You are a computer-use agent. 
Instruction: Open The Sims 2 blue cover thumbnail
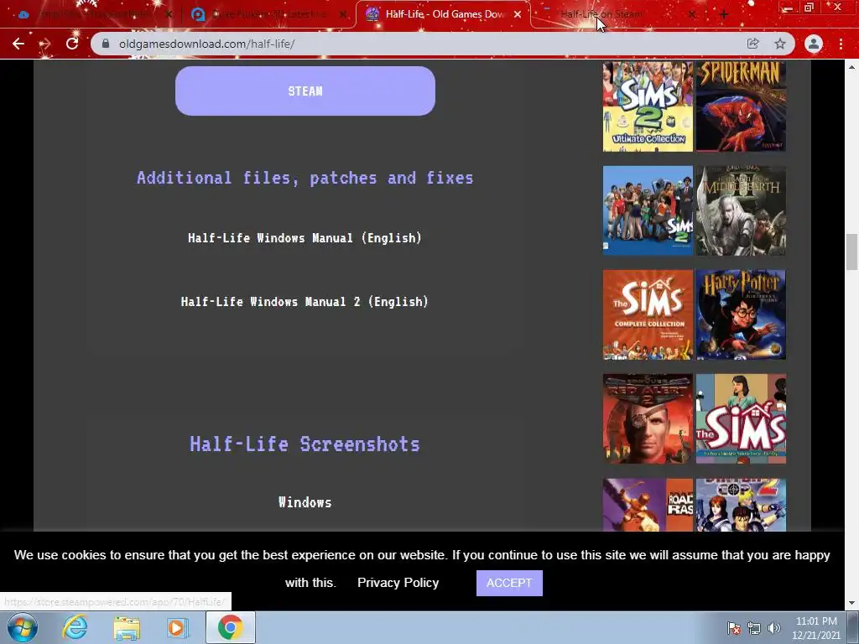(x=648, y=210)
